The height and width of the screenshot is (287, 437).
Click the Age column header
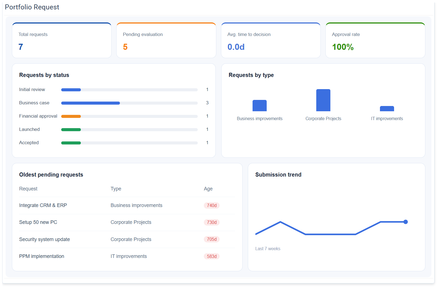(x=208, y=189)
